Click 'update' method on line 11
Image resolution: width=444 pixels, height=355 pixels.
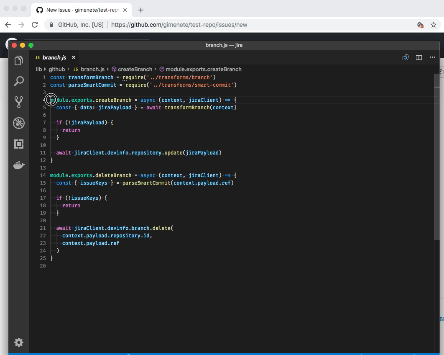click(x=174, y=153)
